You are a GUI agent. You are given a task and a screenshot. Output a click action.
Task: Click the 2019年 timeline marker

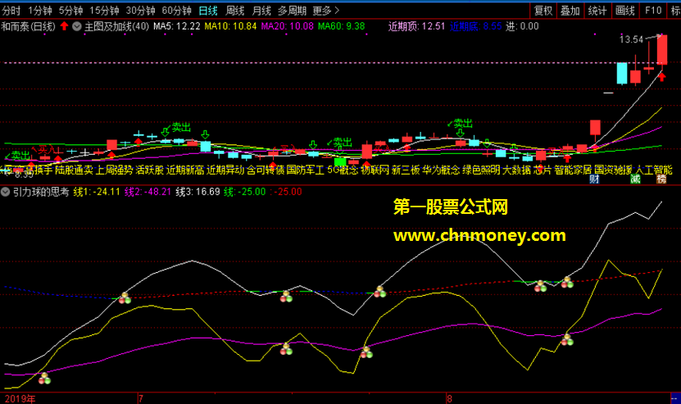pyautogui.click(x=20, y=399)
